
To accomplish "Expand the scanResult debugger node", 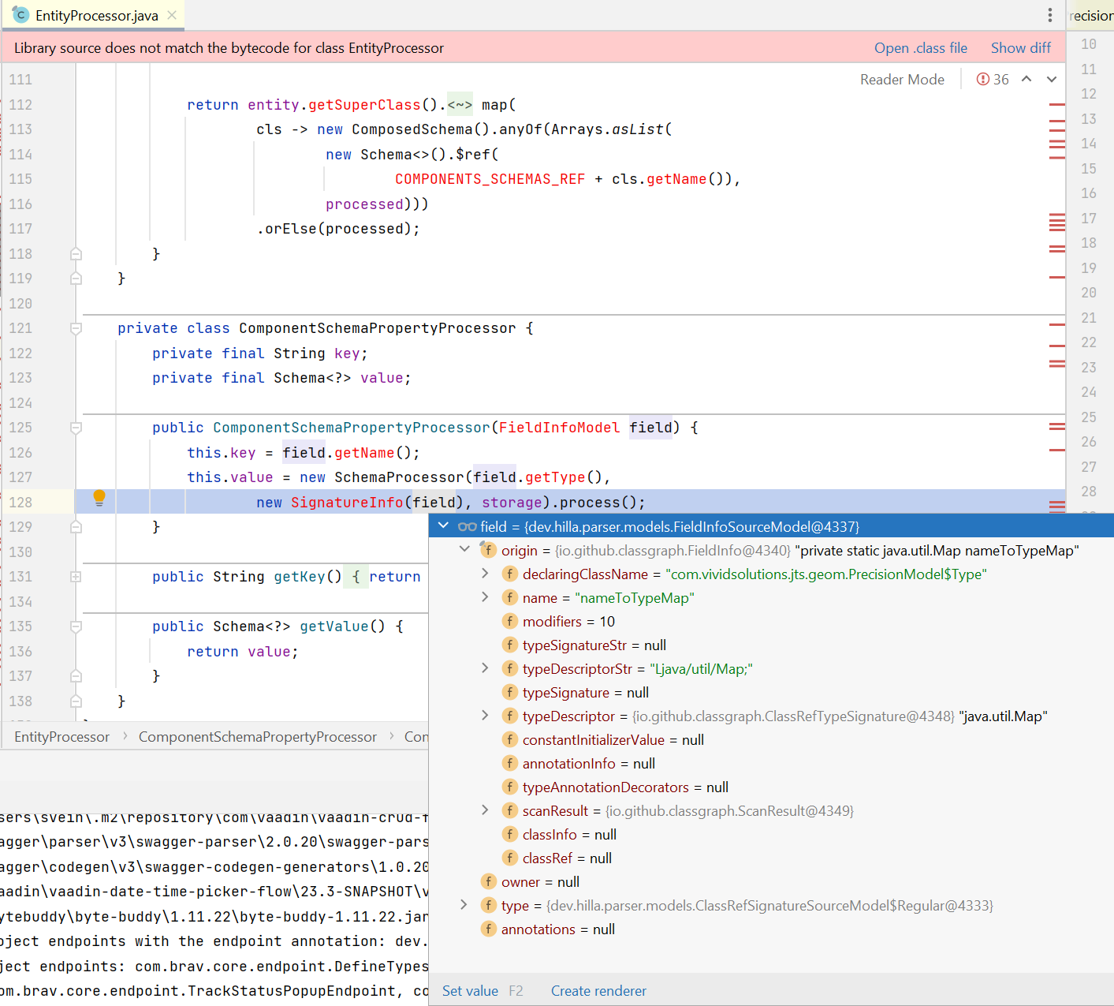I will pyautogui.click(x=484, y=810).
